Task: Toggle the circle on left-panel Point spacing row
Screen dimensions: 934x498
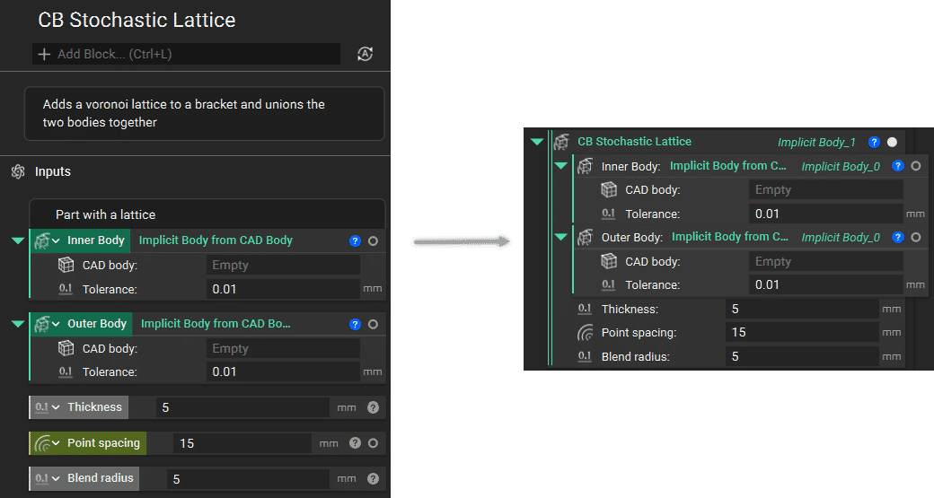Action: [373, 443]
